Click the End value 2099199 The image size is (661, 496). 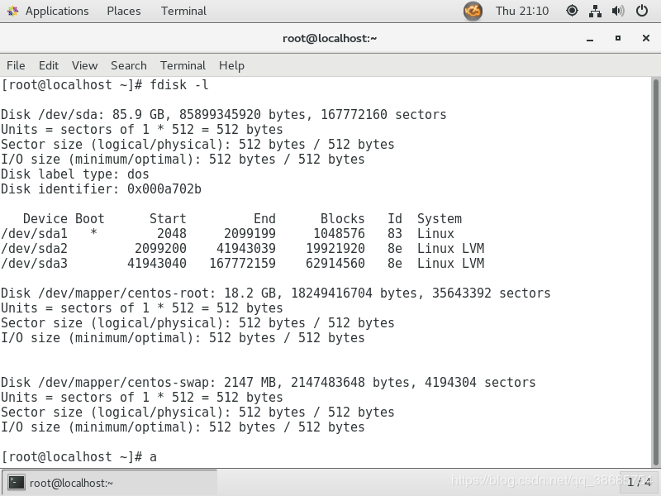pos(250,233)
